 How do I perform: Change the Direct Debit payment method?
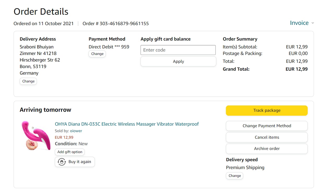(x=97, y=54)
